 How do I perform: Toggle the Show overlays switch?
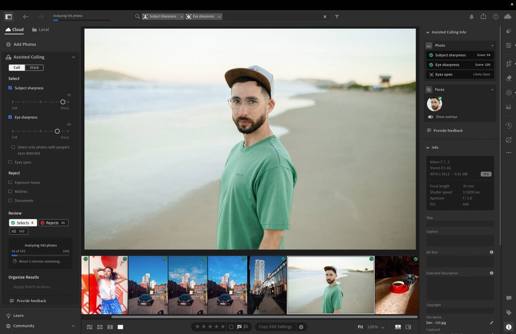[430, 117]
